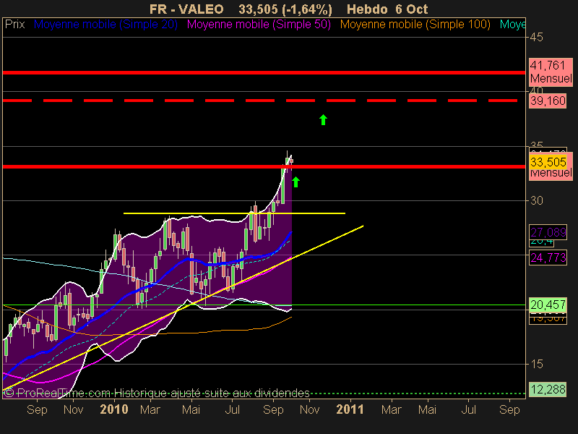Click the 'Nov' axis label before 2010
Image resolution: width=578 pixels, height=434 pixels.
coord(74,409)
